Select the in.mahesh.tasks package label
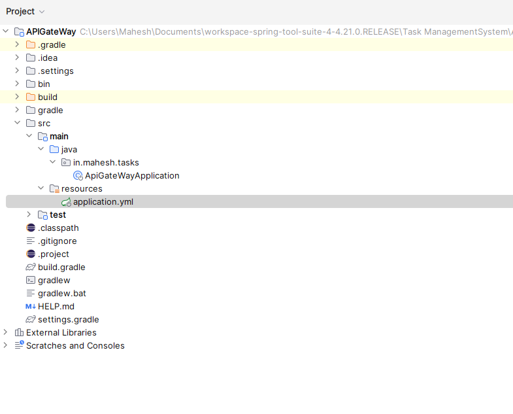Image resolution: width=513 pixels, height=414 pixels. click(106, 162)
